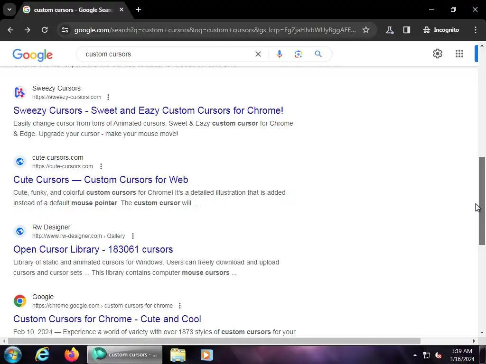
Task: Close the custom cursors tab
Action: tap(121, 9)
